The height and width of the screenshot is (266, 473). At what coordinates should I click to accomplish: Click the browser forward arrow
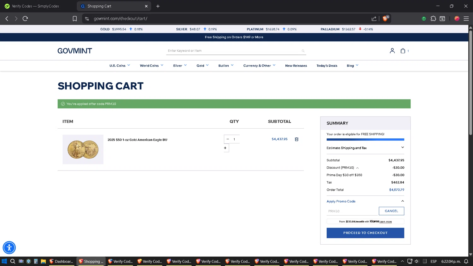pos(16,19)
